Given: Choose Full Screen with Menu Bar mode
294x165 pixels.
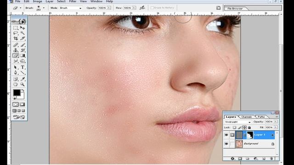Looking at the screenshot, I should point(19,111).
